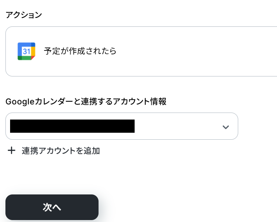Click the 連携アカウントを追加 link
277x222 pixels.
(x=61, y=151)
